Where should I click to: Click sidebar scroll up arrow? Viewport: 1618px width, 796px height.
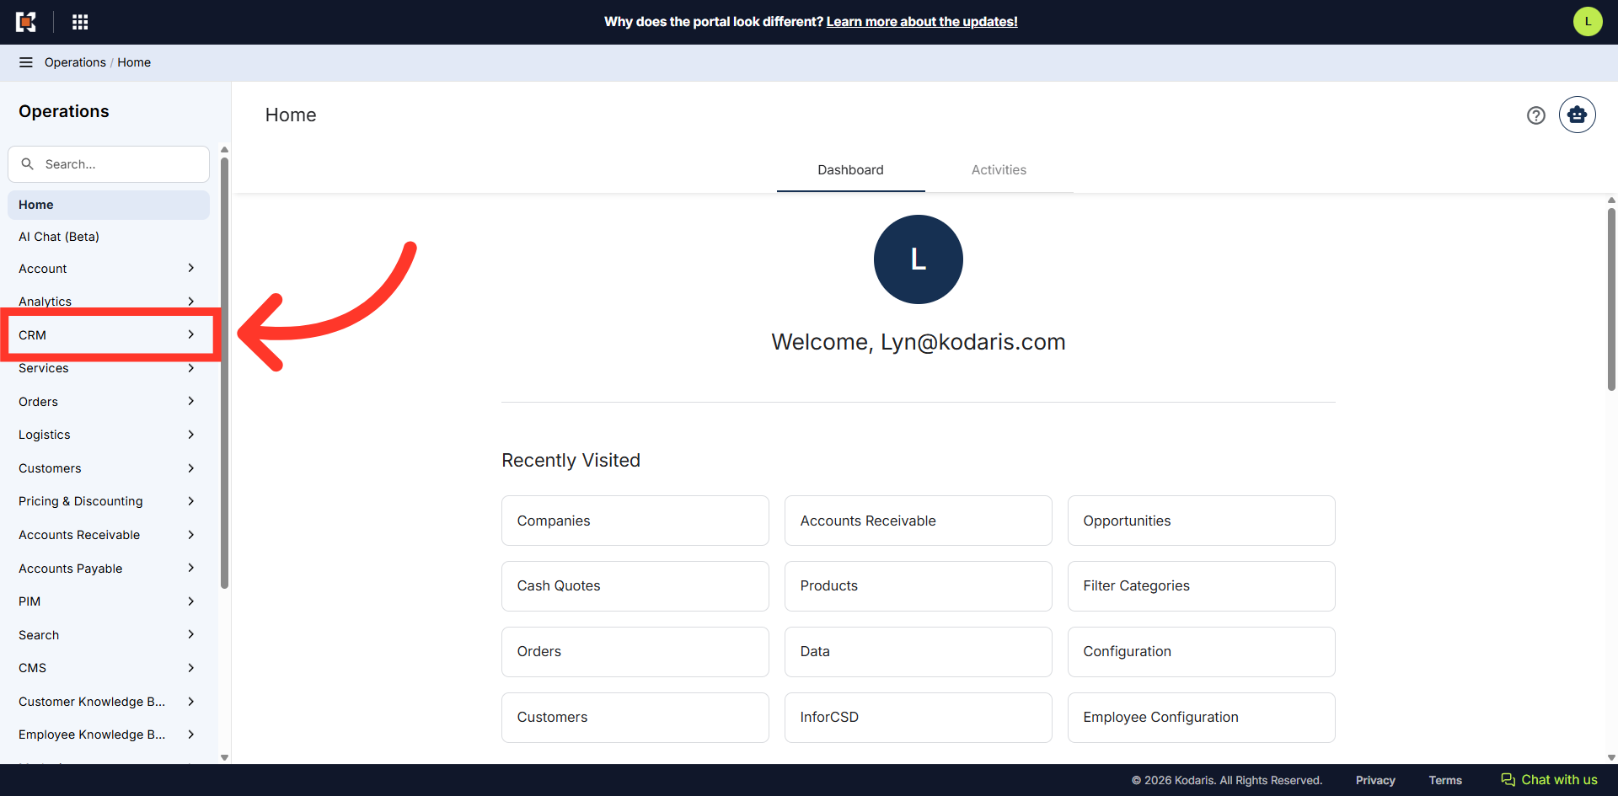click(224, 150)
